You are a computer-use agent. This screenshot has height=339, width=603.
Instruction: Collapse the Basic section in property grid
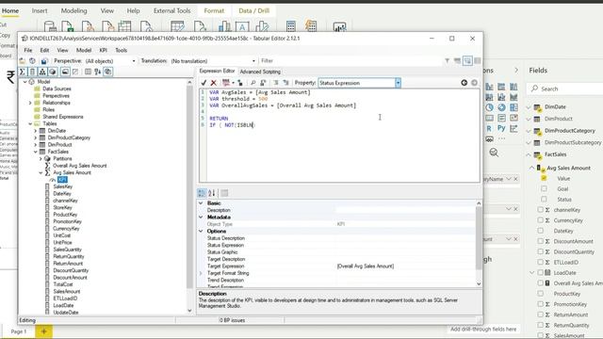point(201,203)
